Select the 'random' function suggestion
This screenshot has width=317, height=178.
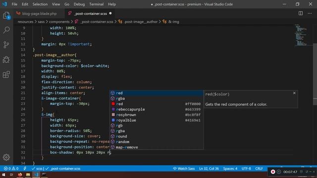[x=157, y=142]
